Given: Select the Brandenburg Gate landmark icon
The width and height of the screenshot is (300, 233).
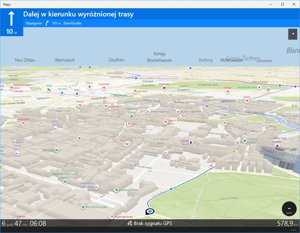Looking at the screenshot, I should click(83, 207).
